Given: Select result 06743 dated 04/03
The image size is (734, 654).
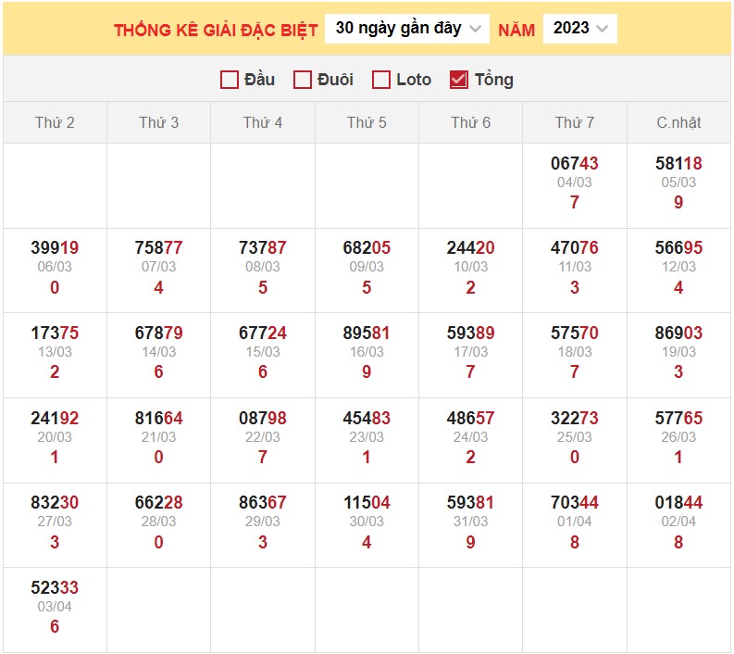Looking at the screenshot, I should [x=575, y=164].
